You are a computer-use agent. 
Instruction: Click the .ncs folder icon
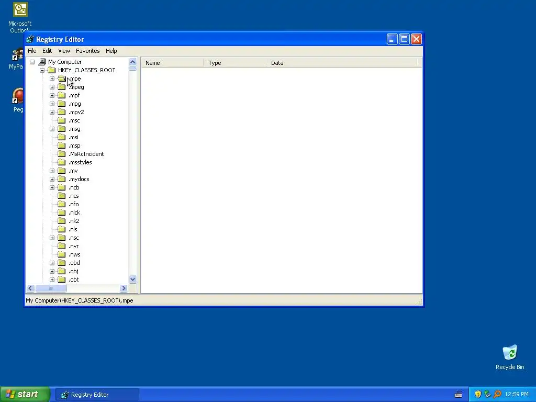click(x=62, y=196)
